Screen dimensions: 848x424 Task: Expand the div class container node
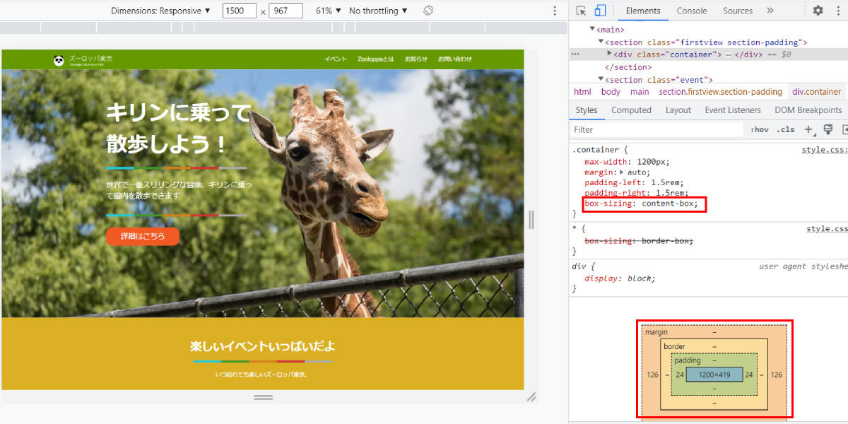click(610, 54)
